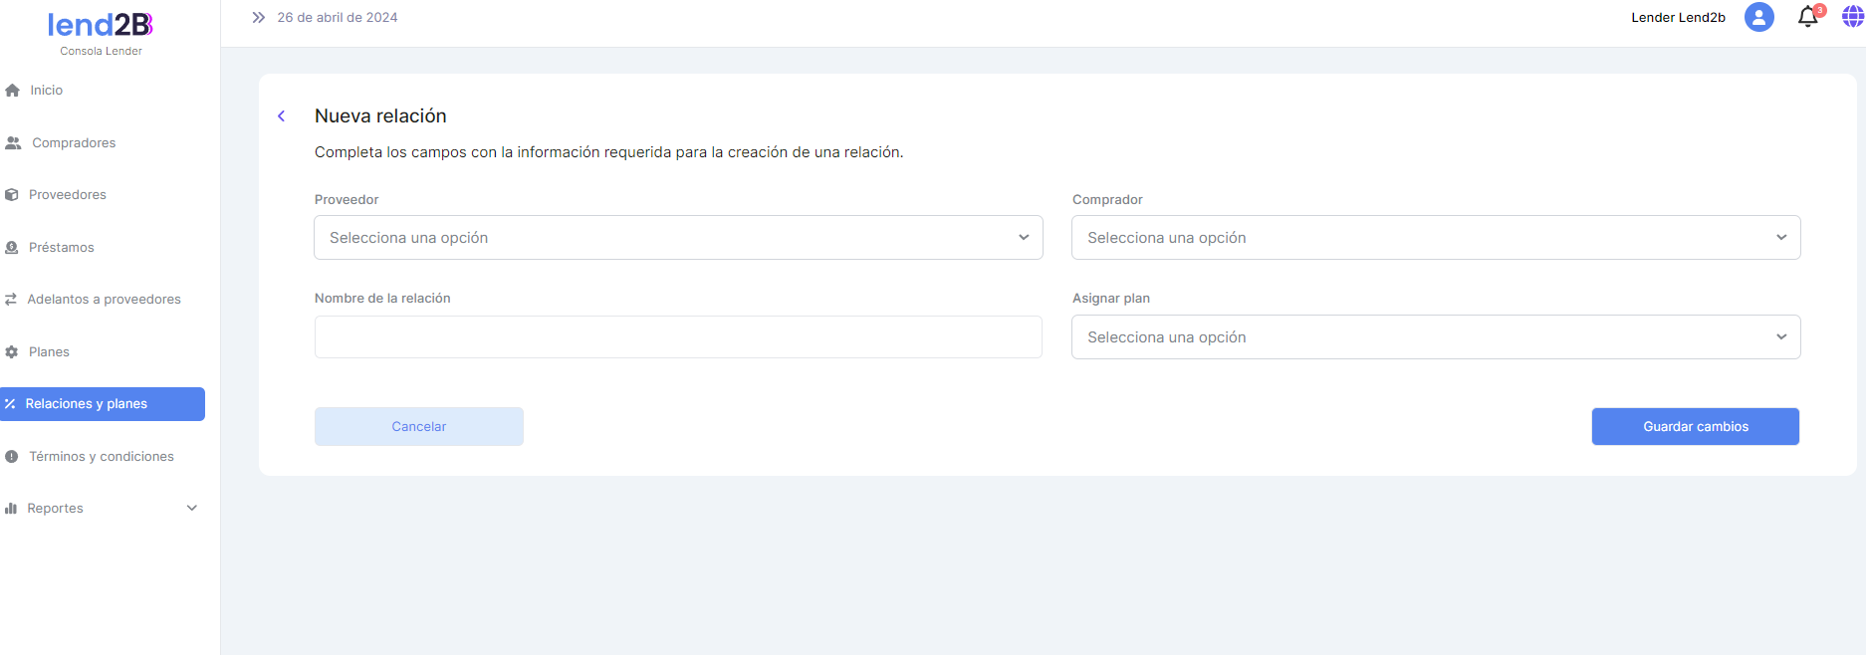Focus the Nombre de la relación field
The width and height of the screenshot is (1866, 655).
click(x=678, y=337)
